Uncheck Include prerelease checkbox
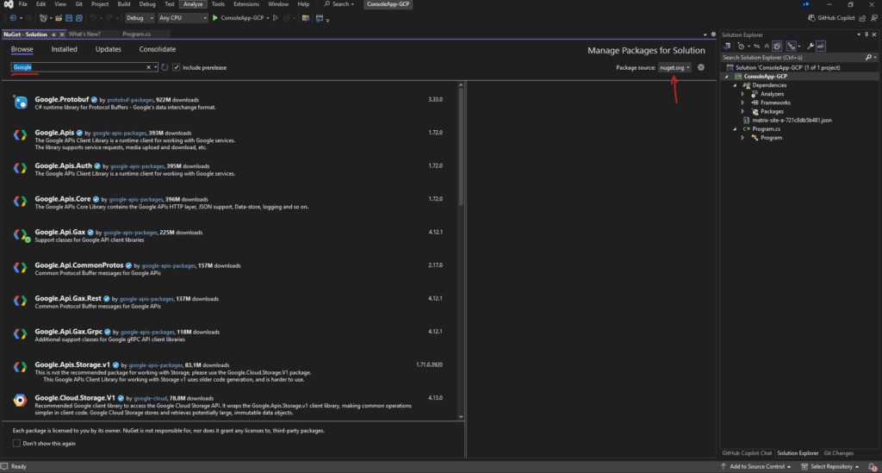882x473 pixels. point(177,67)
